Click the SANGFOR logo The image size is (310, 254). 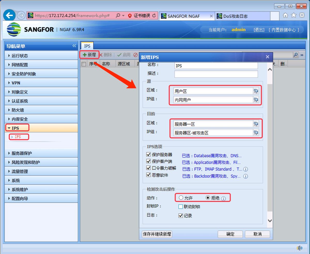(x=30, y=29)
